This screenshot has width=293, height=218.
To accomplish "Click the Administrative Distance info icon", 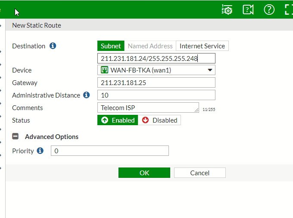I will coord(86,95).
